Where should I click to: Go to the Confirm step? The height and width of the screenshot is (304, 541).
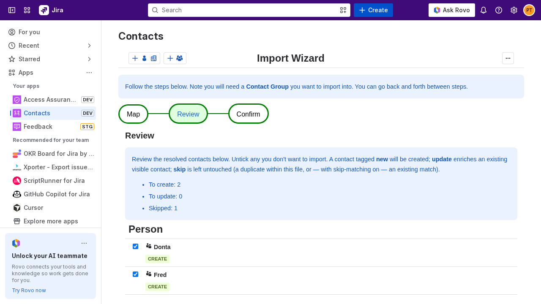pos(249,114)
